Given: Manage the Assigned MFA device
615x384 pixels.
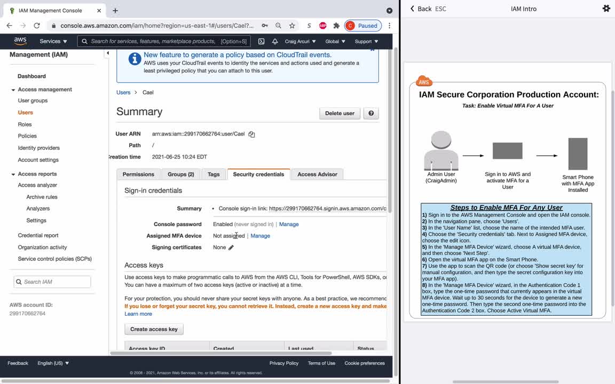Looking at the screenshot, I should tap(260, 236).
